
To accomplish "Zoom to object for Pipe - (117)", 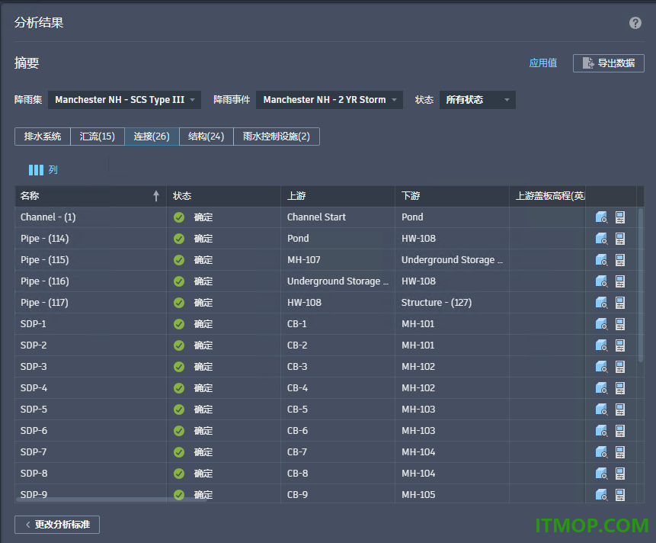I will click(x=601, y=303).
